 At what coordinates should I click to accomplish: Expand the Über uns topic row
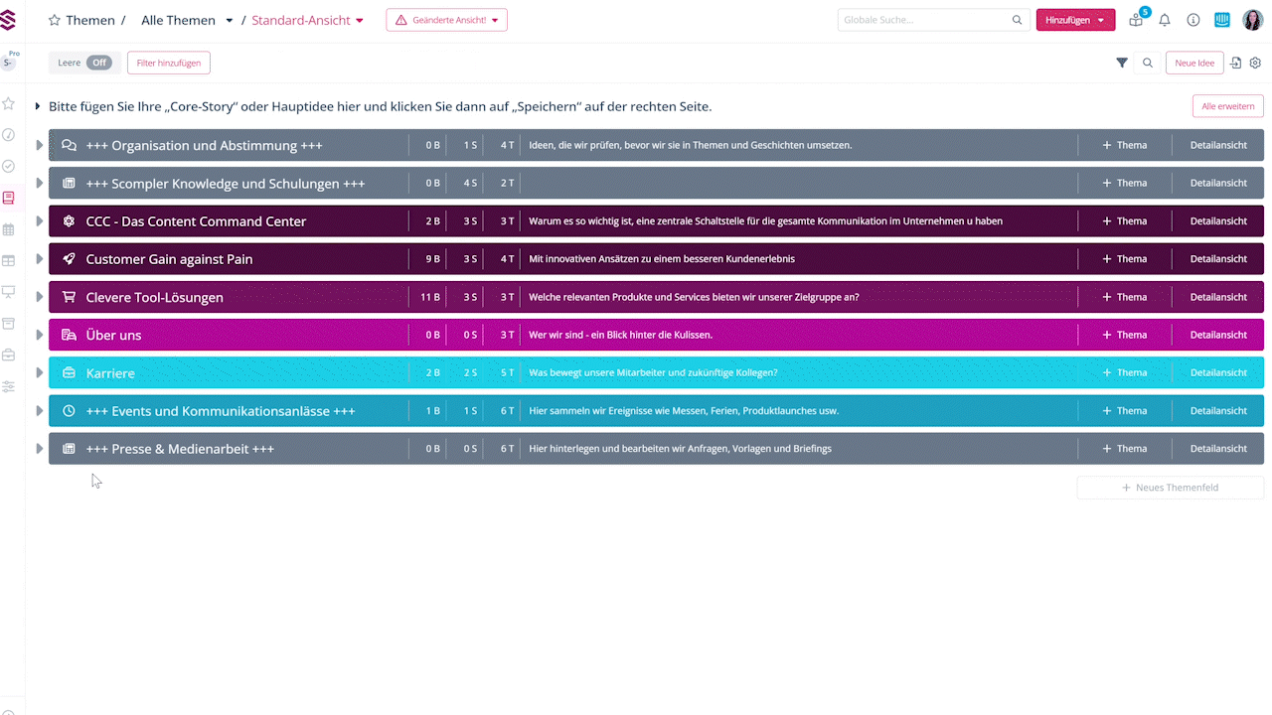pyautogui.click(x=40, y=335)
